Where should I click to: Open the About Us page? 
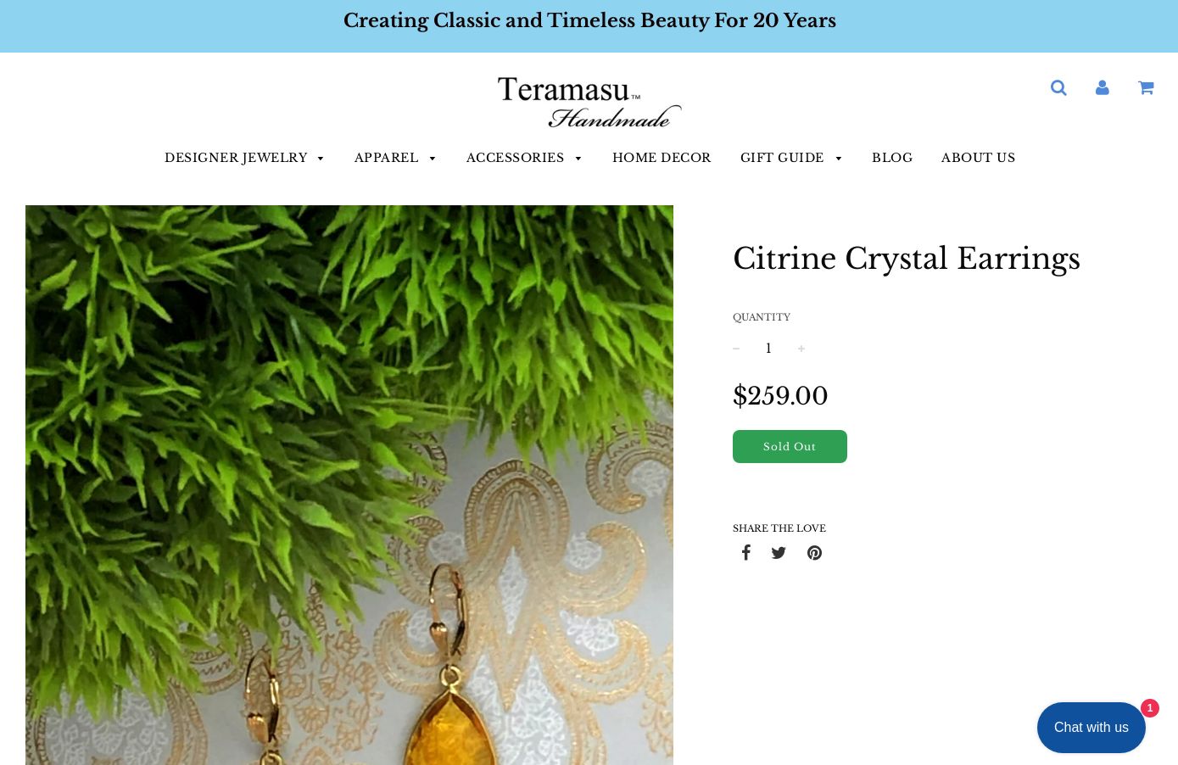[x=978, y=158]
